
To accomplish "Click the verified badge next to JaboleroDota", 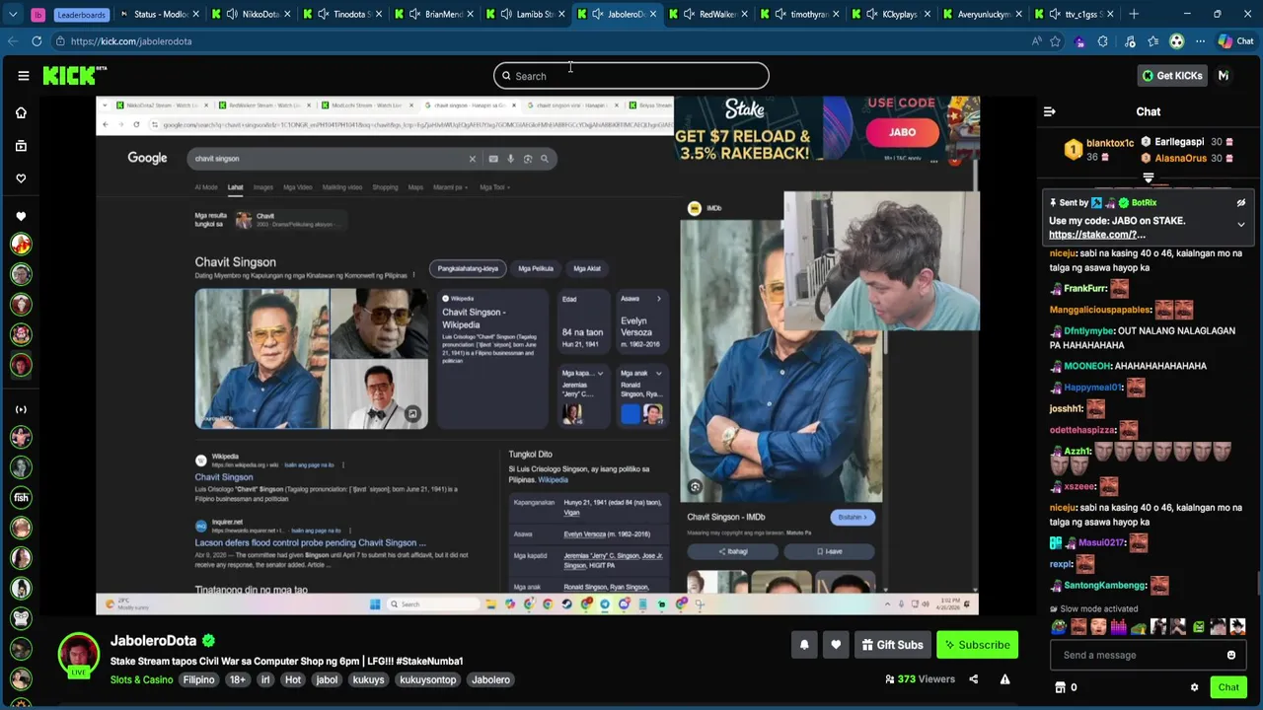I will [208, 641].
